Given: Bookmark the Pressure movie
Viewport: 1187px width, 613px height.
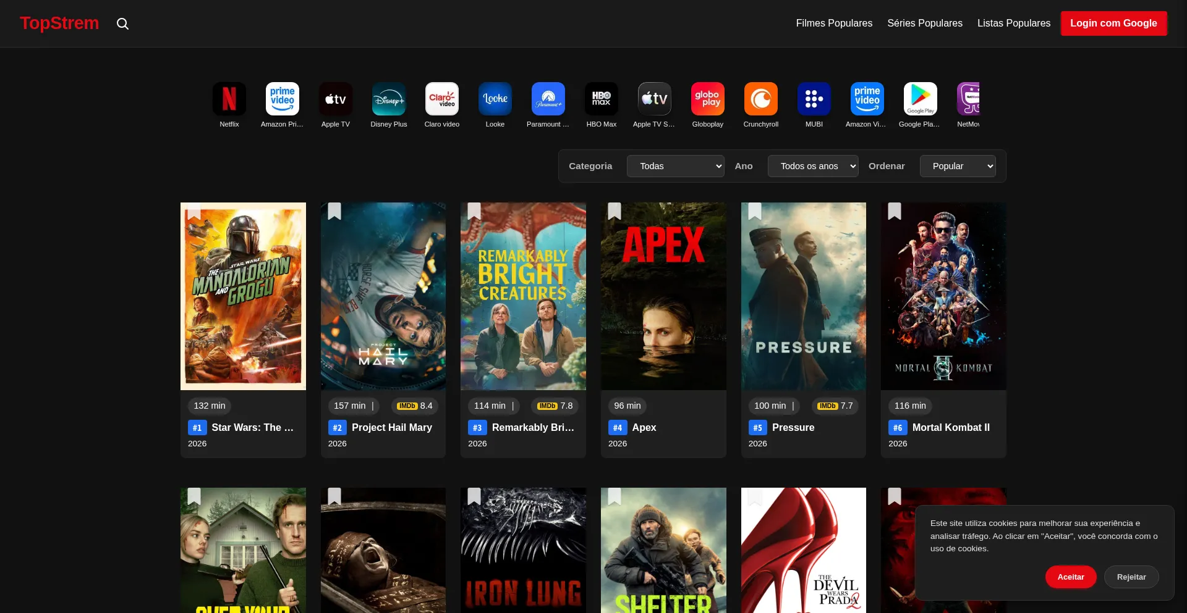Looking at the screenshot, I should [x=755, y=211].
